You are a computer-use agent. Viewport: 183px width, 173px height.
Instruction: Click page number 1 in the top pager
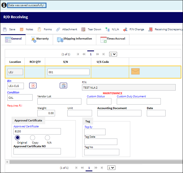pos(91,54)
